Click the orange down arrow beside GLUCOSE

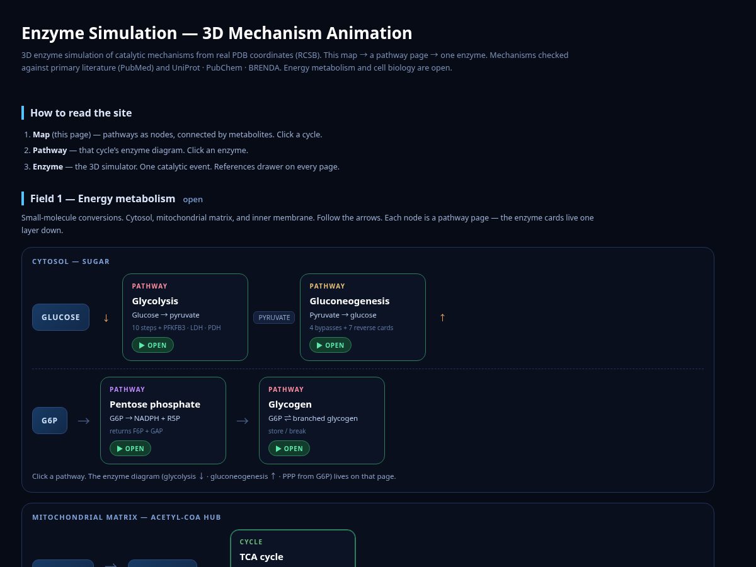pyautogui.click(x=106, y=318)
